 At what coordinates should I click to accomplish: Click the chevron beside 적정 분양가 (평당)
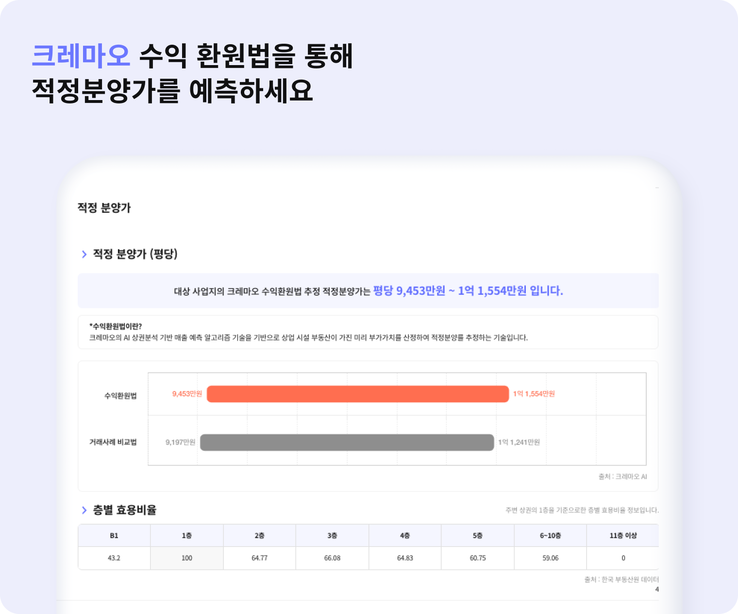pos(84,254)
